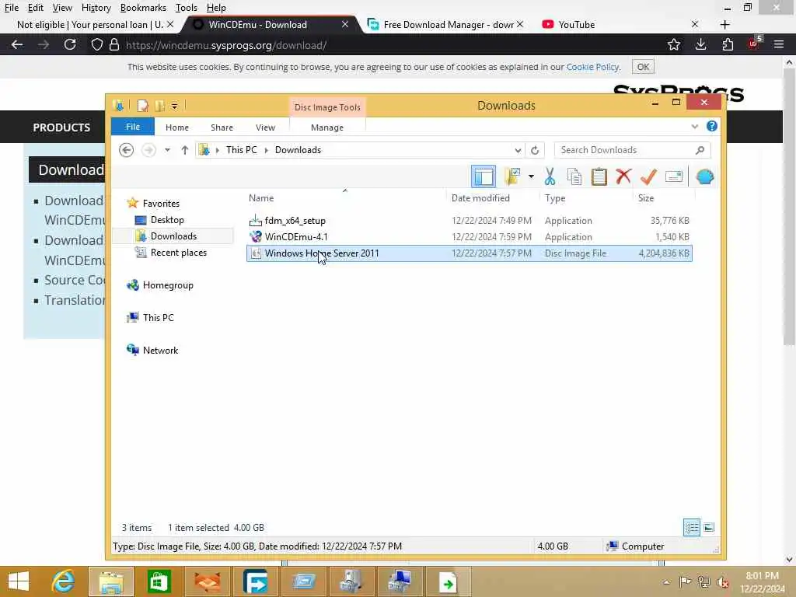Click the orange checkmark Properties icon
Screen dimensions: 796x597
[648, 176]
